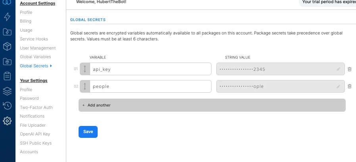Viewport: 356px width, 162px height.
Task: Open Two-Factor Auth settings
Action: pyautogui.click(x=37, y=107)
